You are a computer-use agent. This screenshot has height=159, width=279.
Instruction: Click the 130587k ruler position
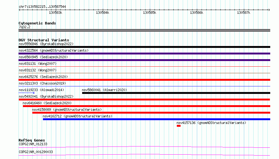click(x=244, y=13)
